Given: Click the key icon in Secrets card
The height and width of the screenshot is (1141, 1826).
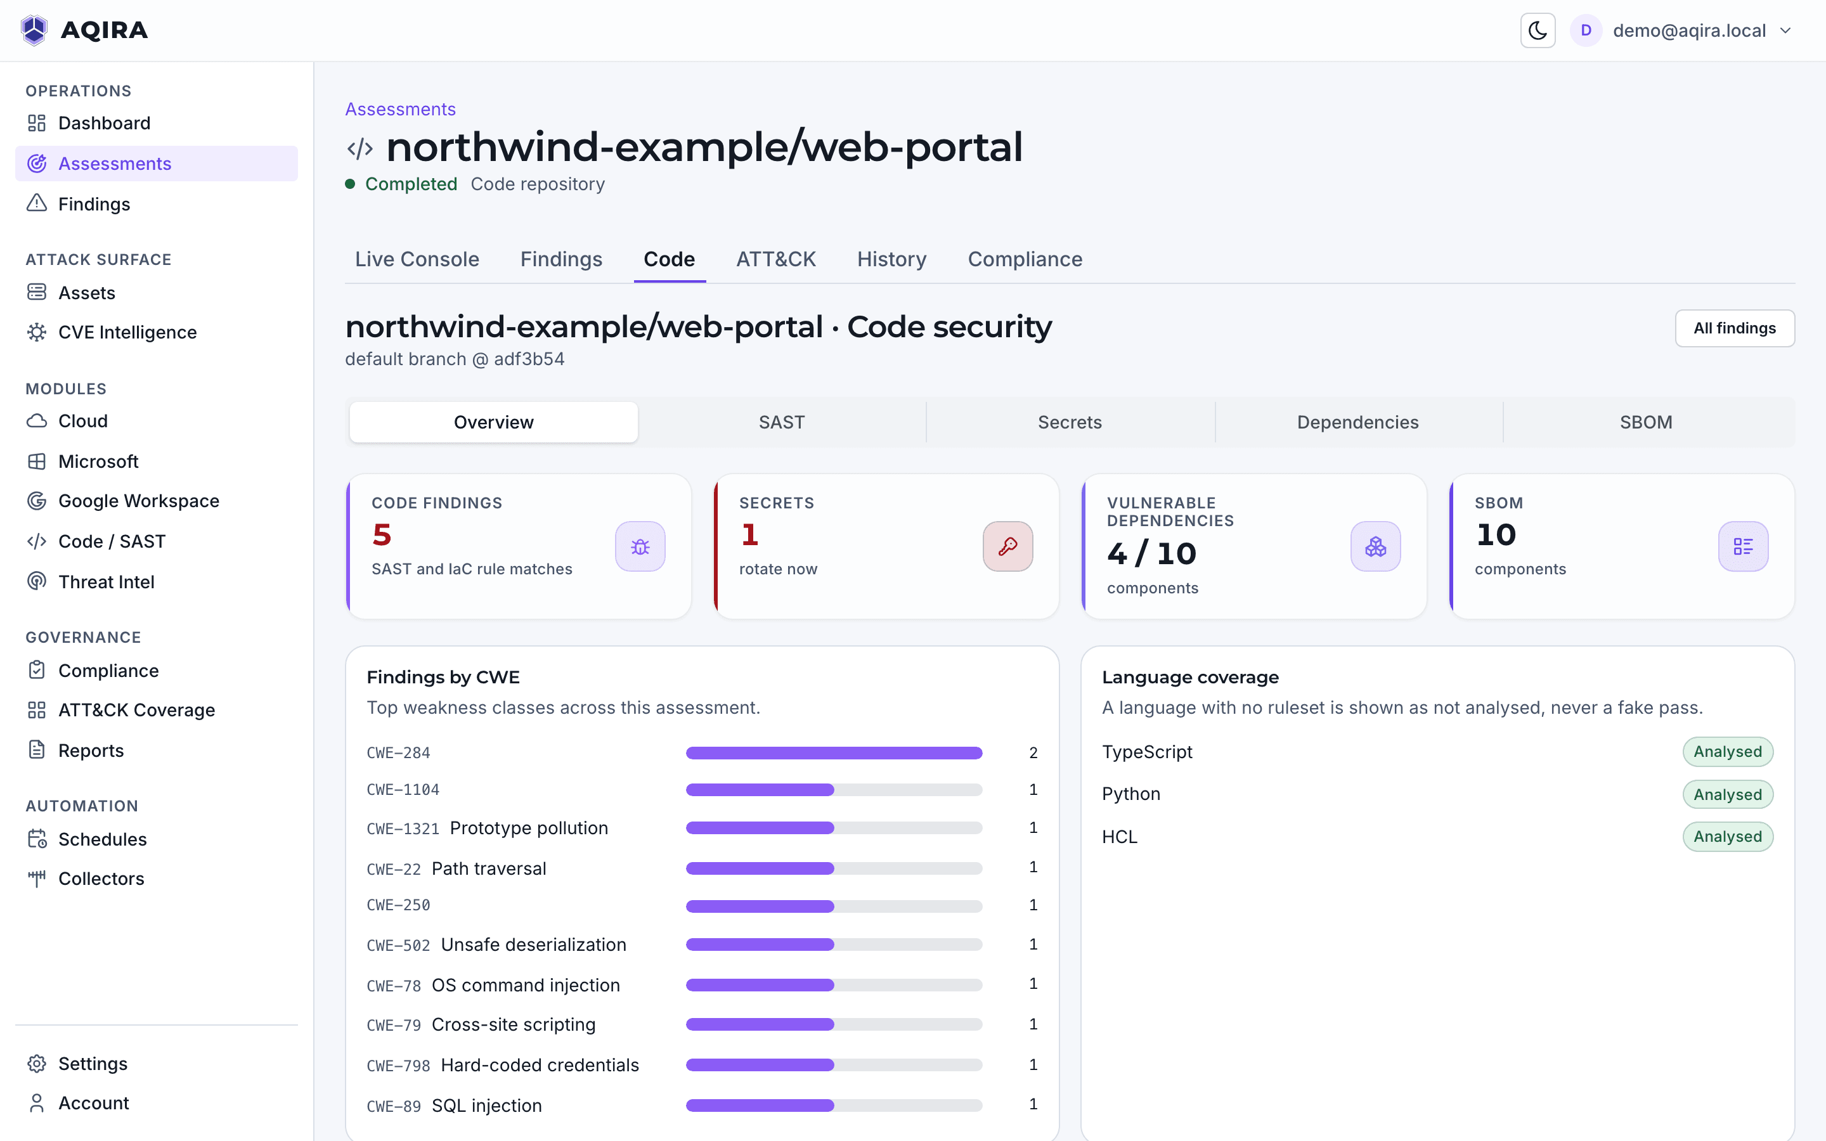Looking at the screenshot, I should click(1007, 546).
